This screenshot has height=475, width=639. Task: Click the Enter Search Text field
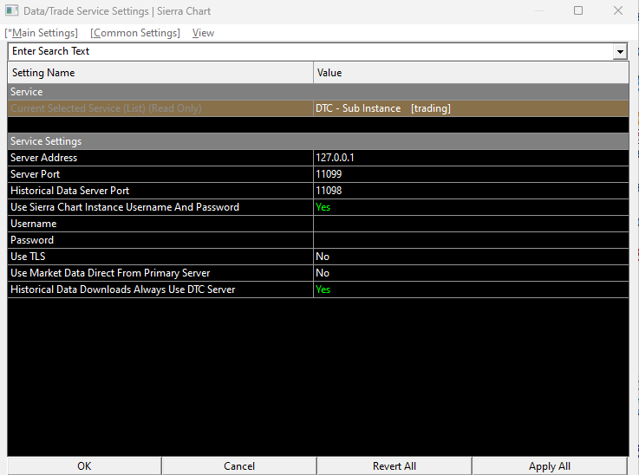point(310,51)
